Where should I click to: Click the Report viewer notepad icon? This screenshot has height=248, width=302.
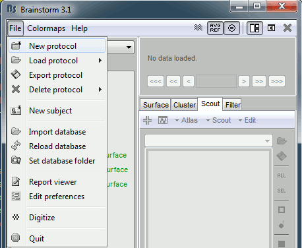(16, 181)
